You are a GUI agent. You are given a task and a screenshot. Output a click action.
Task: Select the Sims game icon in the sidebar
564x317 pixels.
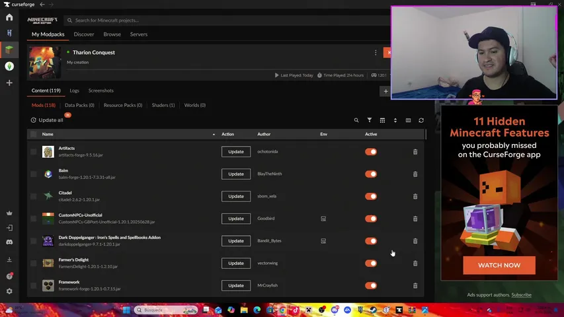pyautogui.click(x=9, y=66)
